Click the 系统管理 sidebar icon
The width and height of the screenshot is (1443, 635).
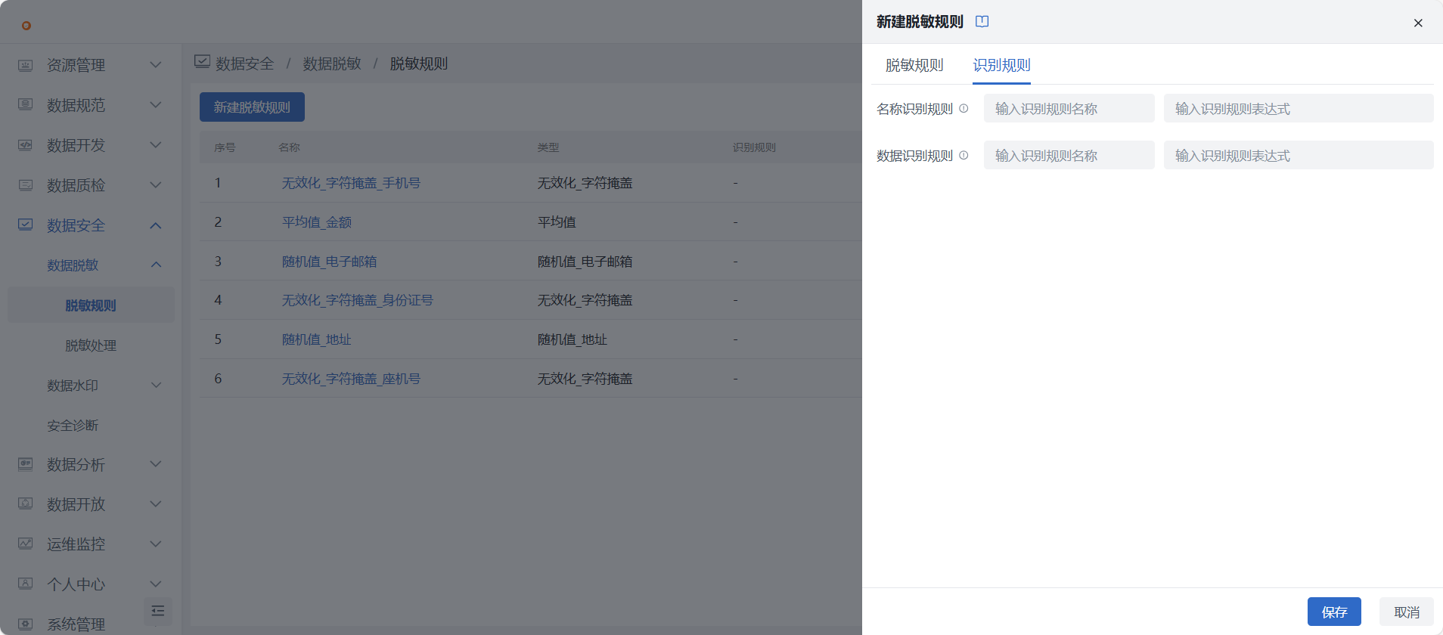tap(26, 624)
